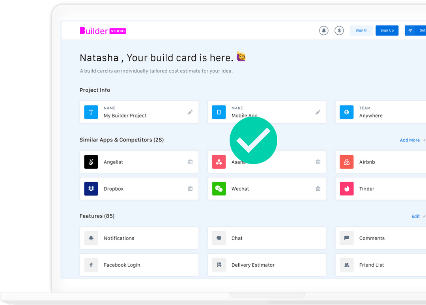Edit the My Builder Project name
Viewport: 426px width, 305px height.
pyautogui.click(x=190, y=112)
